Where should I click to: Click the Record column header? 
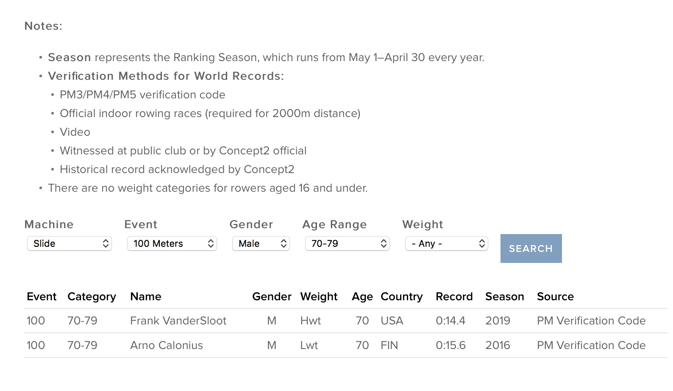454,296
